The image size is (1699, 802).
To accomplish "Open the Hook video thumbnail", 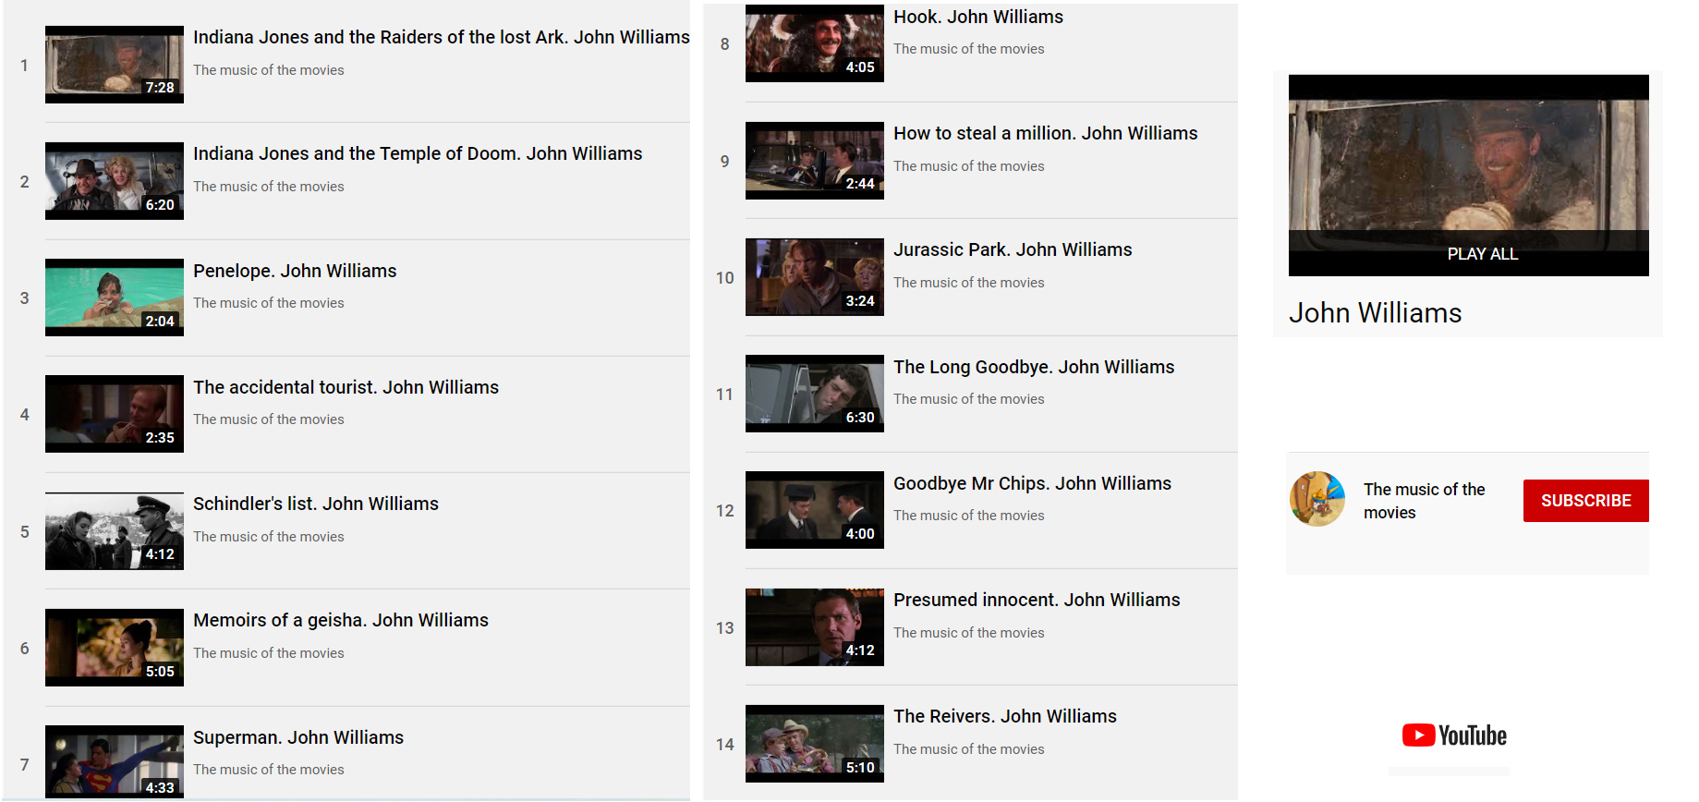I will (x=815, y=43).
